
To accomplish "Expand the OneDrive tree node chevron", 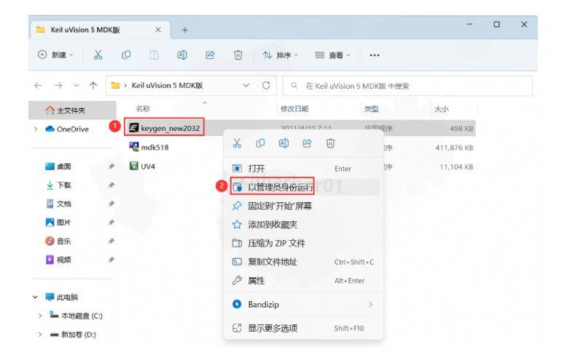I will (36, 129).
